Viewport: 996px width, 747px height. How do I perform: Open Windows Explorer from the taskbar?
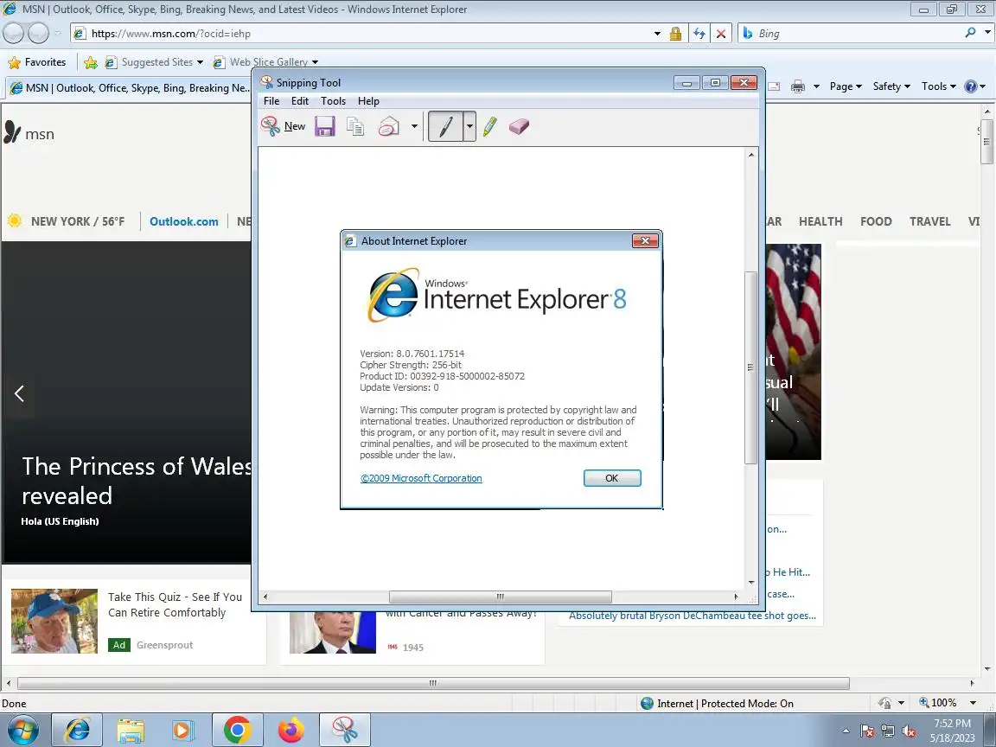point(131,731)
